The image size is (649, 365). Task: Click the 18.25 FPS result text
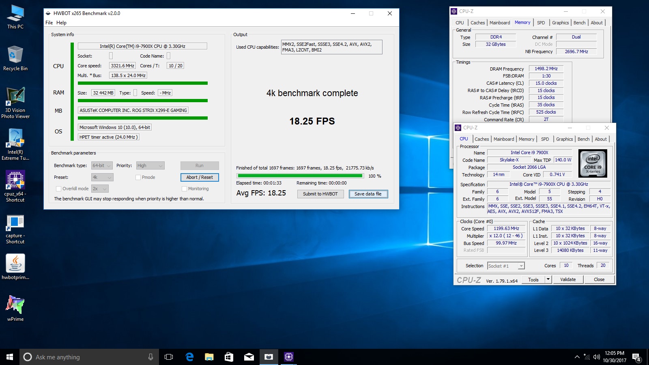click(312, 121)
